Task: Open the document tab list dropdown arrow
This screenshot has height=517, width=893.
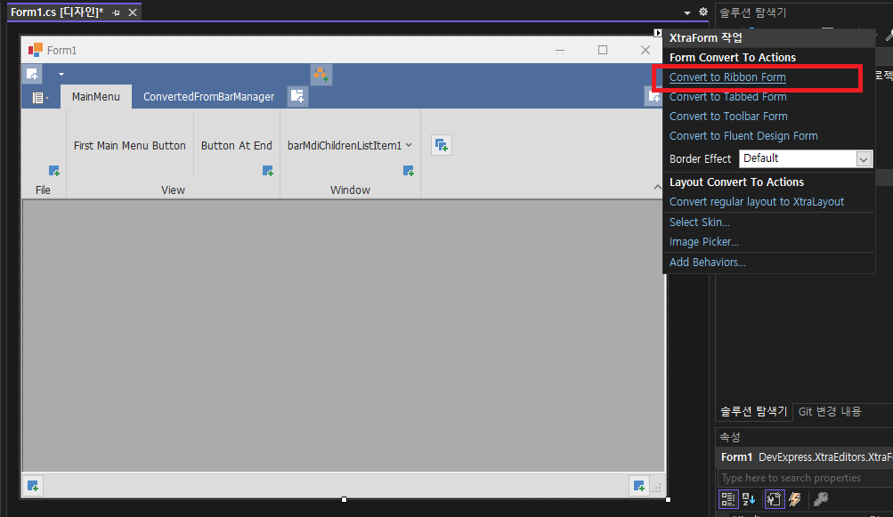Action: click(686, 12)
